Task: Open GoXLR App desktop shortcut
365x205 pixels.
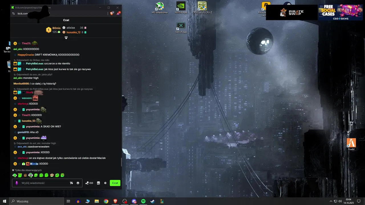Action: 181,28
